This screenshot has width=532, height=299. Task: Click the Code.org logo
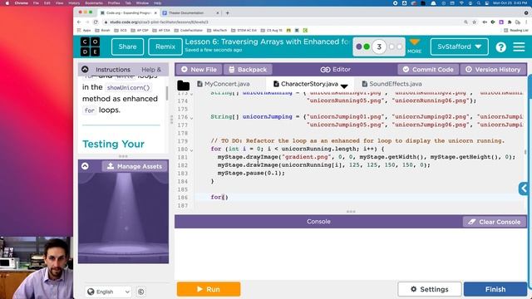tap(91, 47)
